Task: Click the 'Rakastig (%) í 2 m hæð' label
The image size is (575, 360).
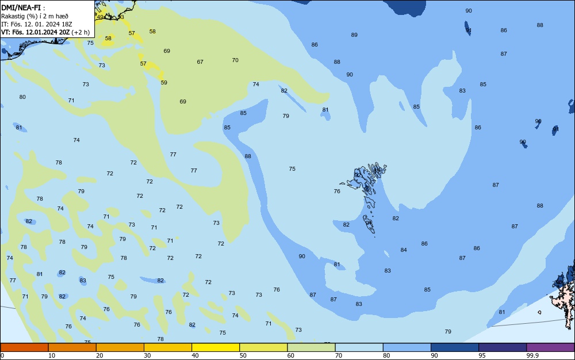Action: tap(34, 16)
